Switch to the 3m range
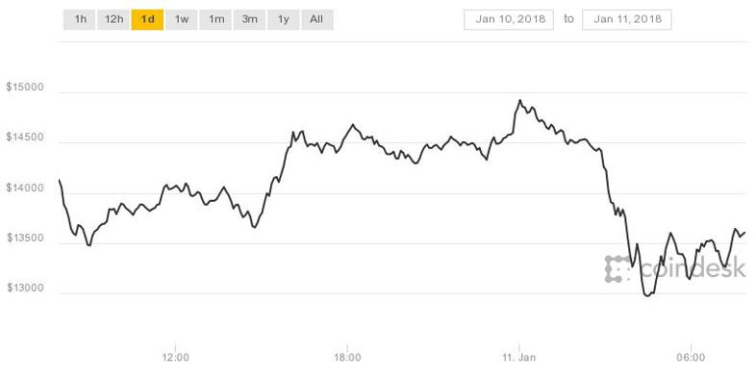756x377 pixels. point(249,20)
